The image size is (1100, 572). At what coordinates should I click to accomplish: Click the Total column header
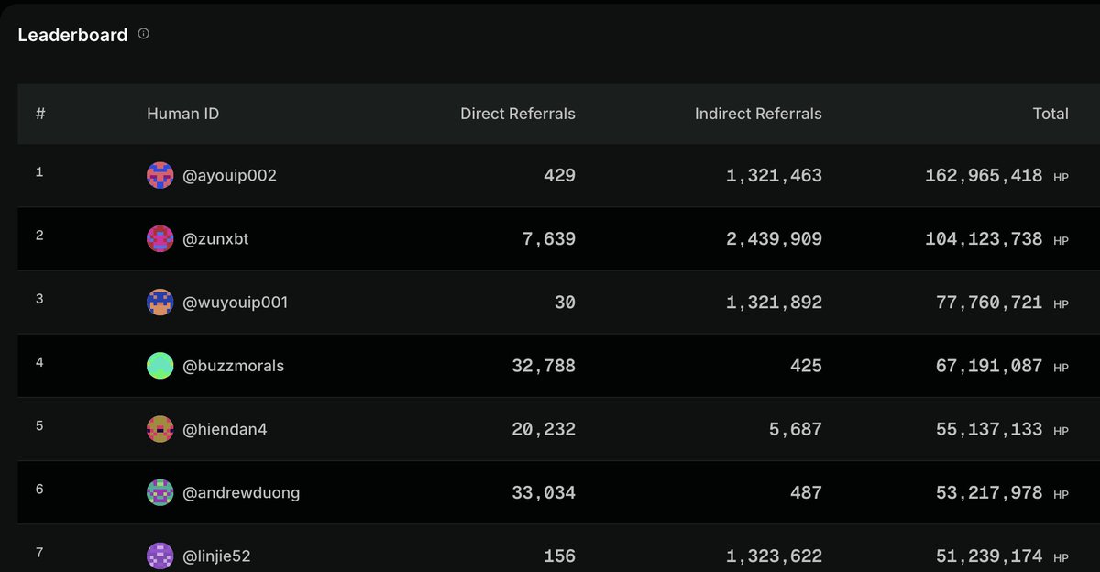(x=1050, y=114)
